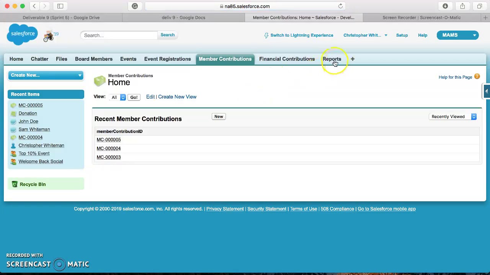Click the Recycle Bin icon
Image resolution: width=490 pixels, height=275 pixels.
[x=15, y=184]
